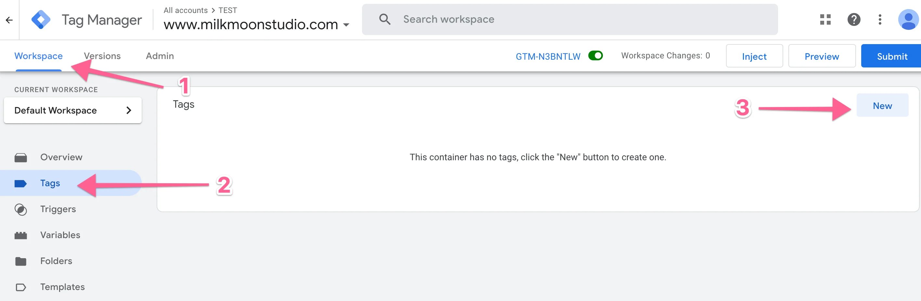Click the New button to create a tag
Viewport: 921px width, 301px height.
pyautogui.click(x=883, y=105)
